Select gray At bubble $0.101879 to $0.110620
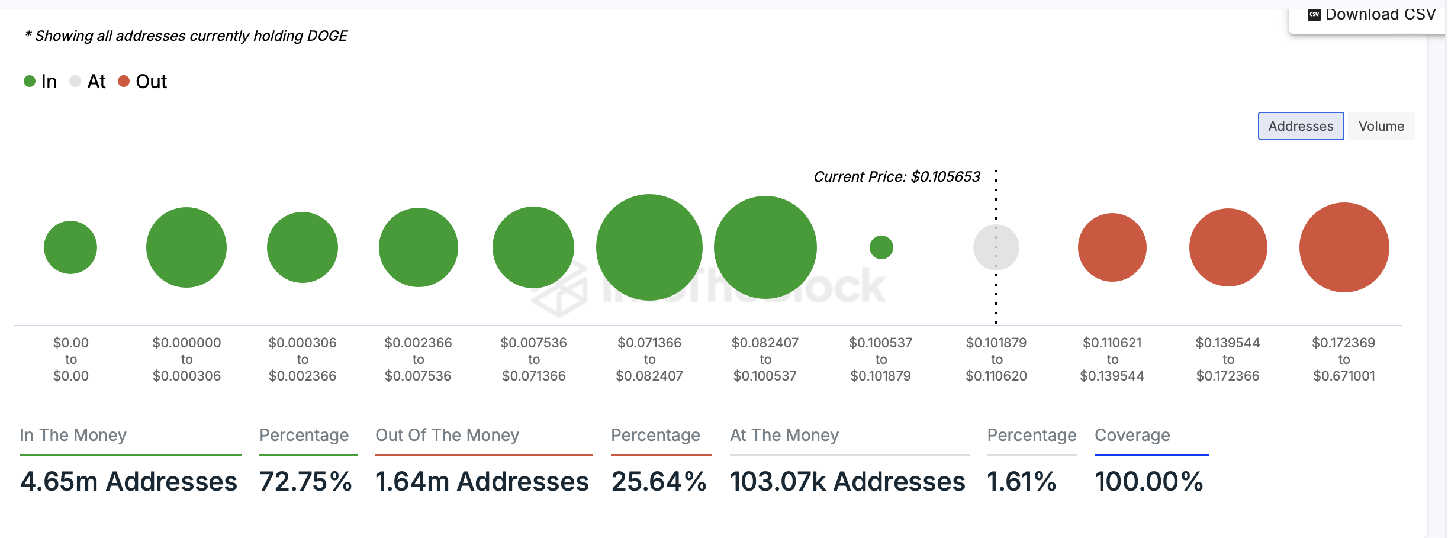1448x538 pixels. pyautogui.click(x=996, y=247)
